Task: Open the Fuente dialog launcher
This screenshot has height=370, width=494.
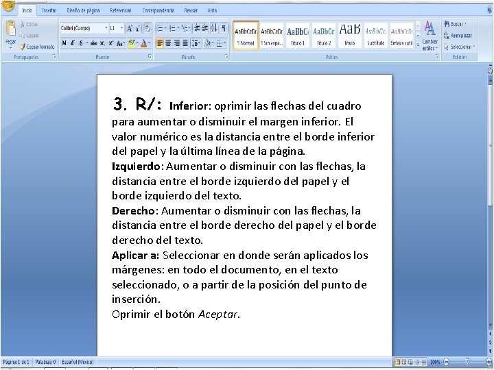Action: (x=150, y=57)
